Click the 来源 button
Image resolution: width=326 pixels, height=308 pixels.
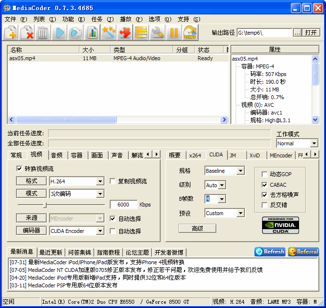(x=31, y=218)
